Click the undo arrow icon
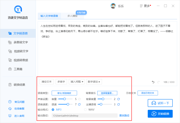Screen dimensions: 180x123 pyautogui.click(x=153, y=82)
